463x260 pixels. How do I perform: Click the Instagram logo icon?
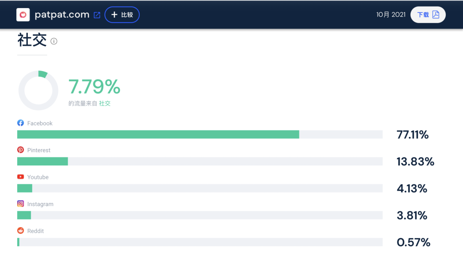click(21, 204)
